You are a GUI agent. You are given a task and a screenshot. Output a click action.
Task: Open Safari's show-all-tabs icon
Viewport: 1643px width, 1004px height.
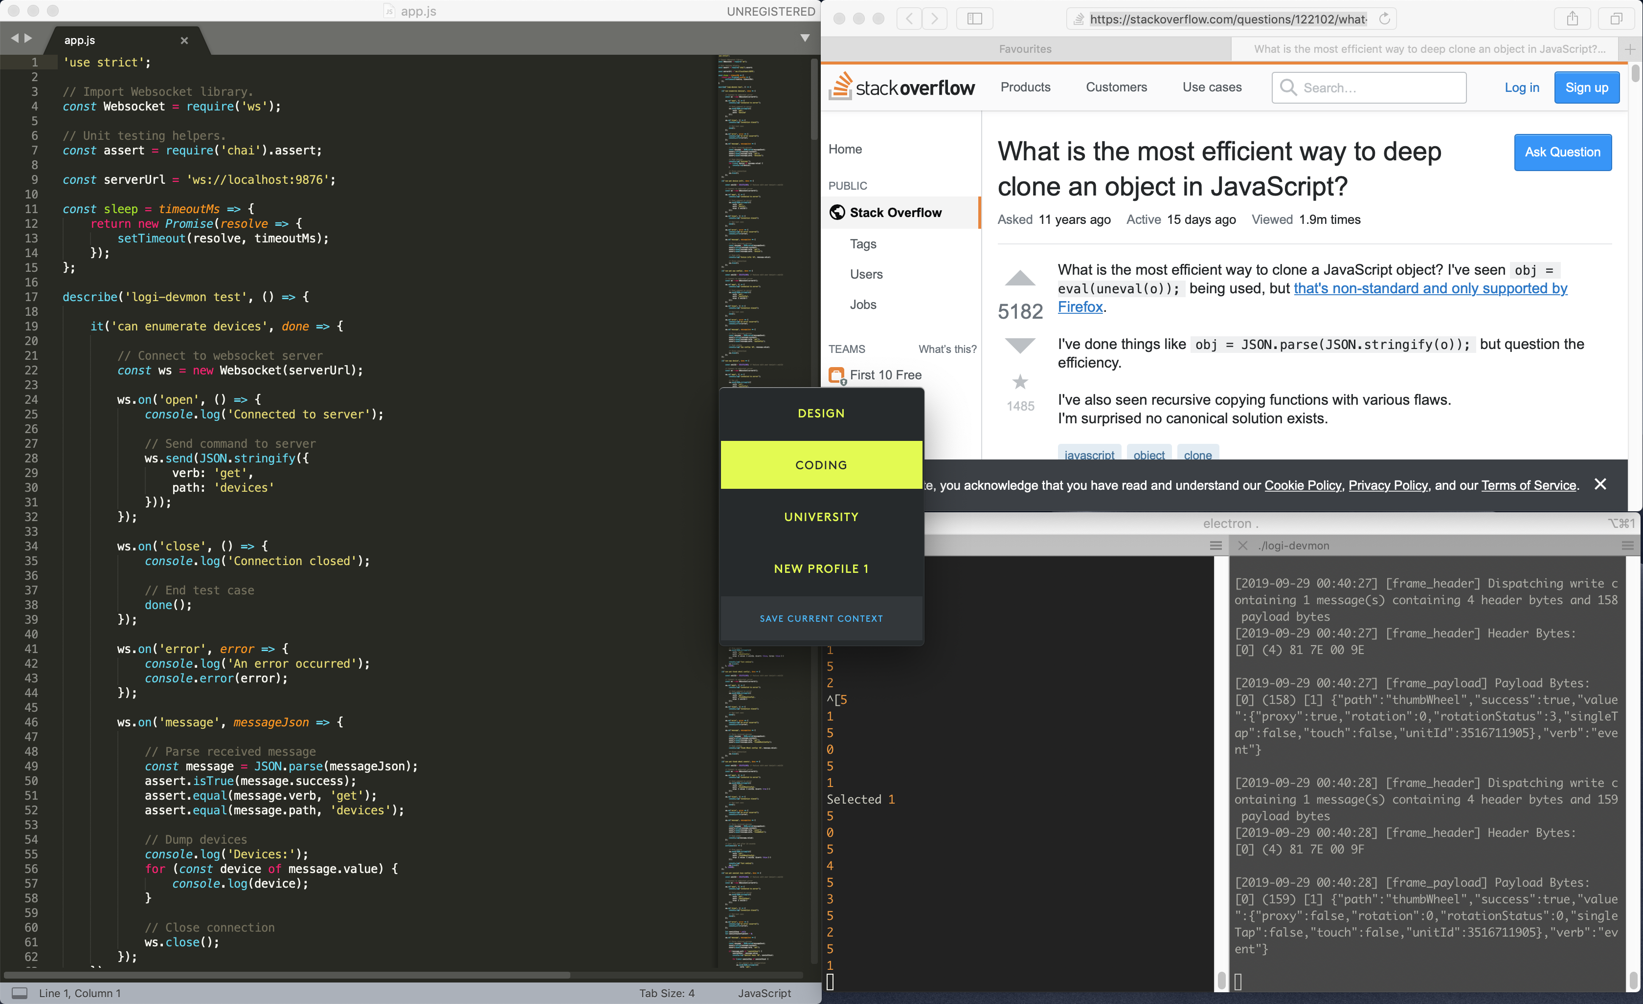click(x=1616, y=19)
